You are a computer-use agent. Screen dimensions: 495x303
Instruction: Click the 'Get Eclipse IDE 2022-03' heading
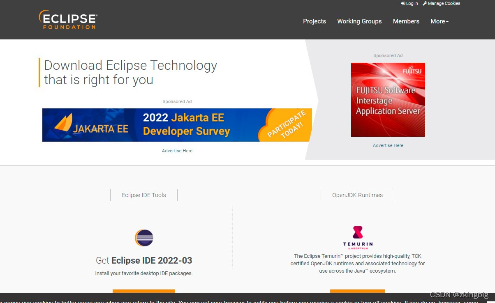[144, 260]
